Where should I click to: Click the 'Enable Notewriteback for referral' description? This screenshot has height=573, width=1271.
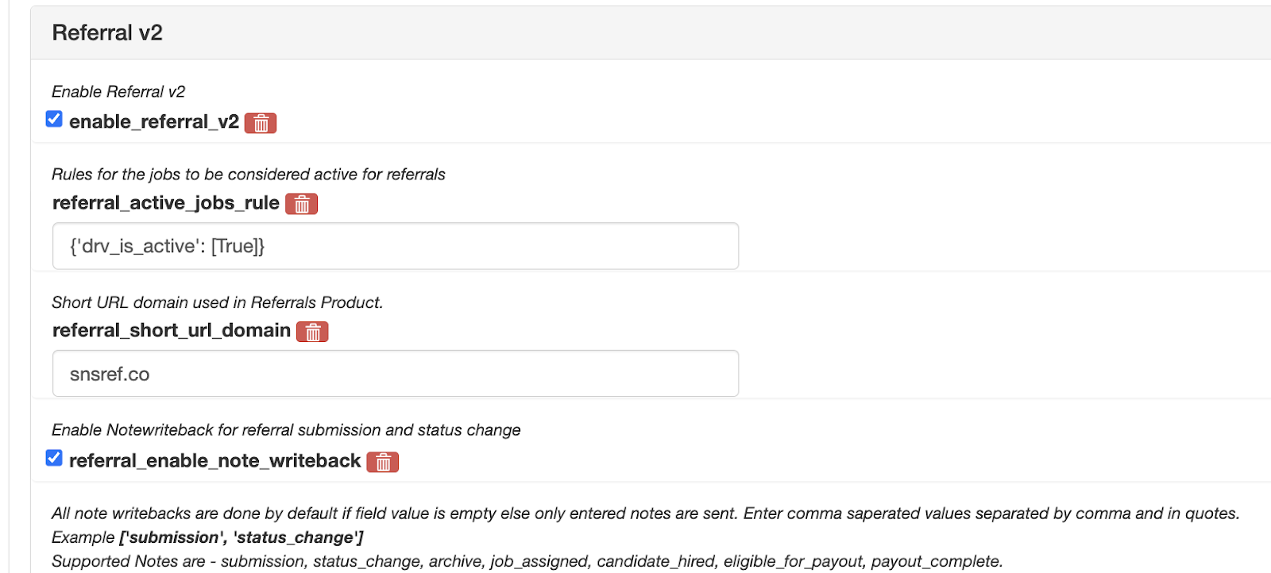(x=286, y=429)
